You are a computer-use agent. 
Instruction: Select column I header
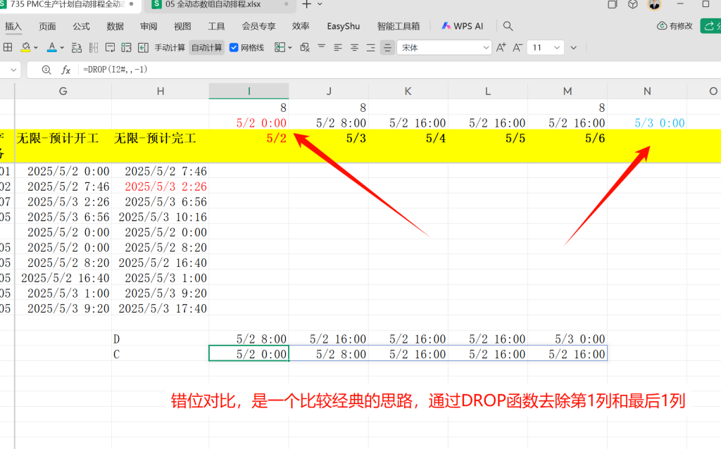249,91
